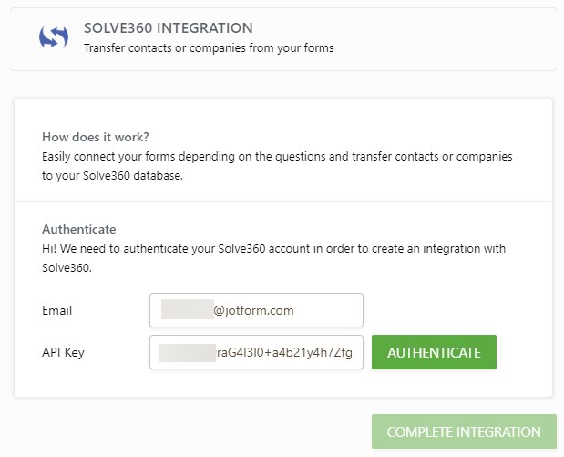Click the 'Hi! We need to authenticate' message
Viewport: 564px width, 457px height.
273,248
